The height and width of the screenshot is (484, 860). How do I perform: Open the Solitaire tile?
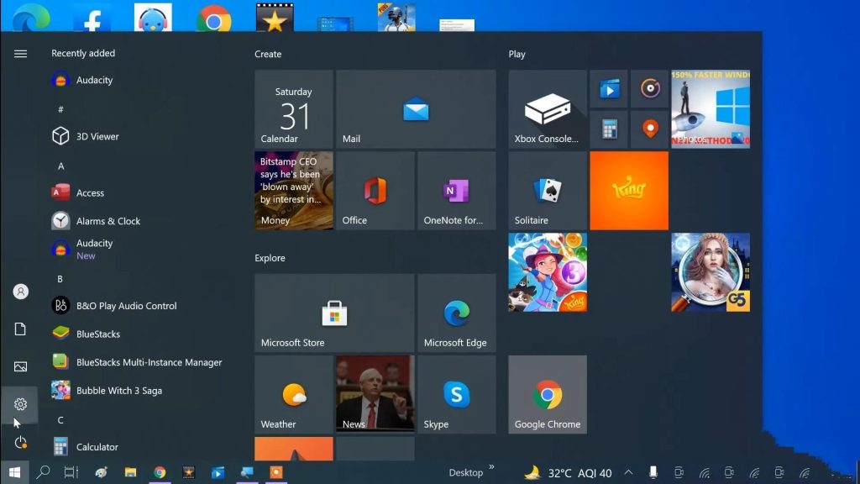[x=548, y=191]
